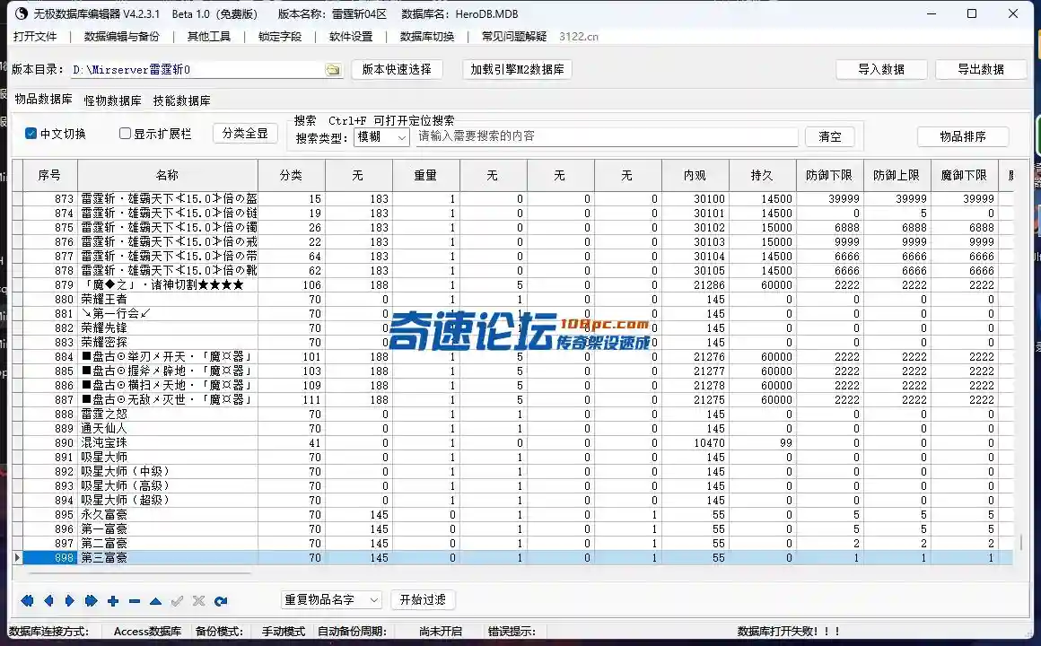Click the 防御下限 column header
1041x646 pixels.
(x=829, y=175)
